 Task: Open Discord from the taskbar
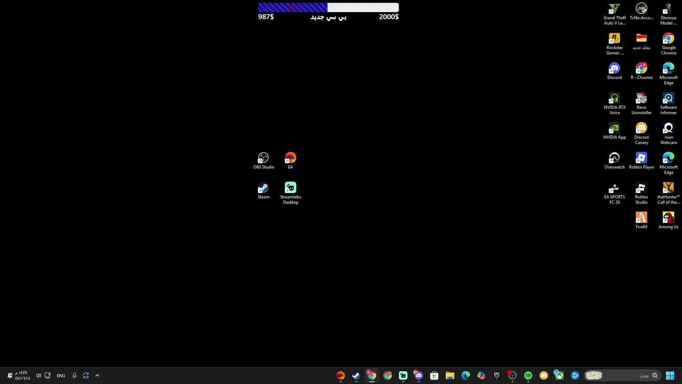[418, 375]
